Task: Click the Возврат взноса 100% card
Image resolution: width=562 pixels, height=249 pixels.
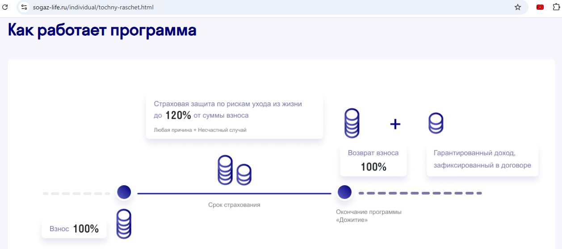Action: point(373,161)
